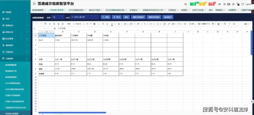Viewport: 254px width, 115px height.
Task: Click the hamburger menu collapse icon
Action: [34, 4]
